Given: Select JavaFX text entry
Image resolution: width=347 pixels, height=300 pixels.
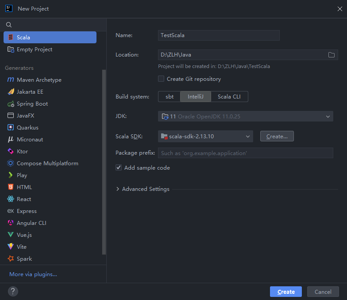Looking at the screenshot, I should coord(26,116).
